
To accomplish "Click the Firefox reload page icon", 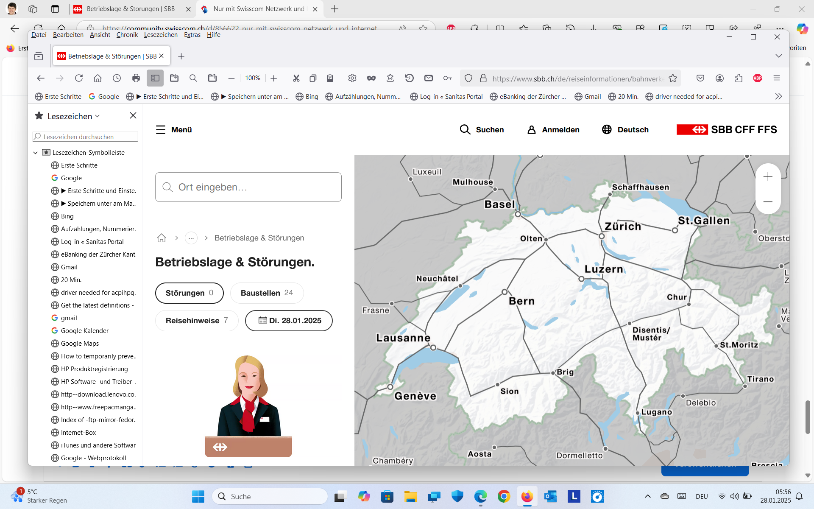I will [79, 78].
